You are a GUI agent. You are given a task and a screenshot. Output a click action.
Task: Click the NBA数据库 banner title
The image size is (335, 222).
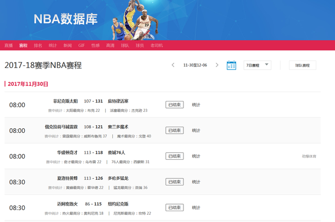pos(65,19)
